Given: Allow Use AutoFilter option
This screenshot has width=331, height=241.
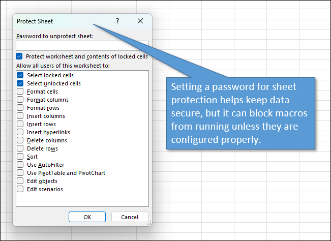Looking at the screenshot, I should click(x=20, y=165).
